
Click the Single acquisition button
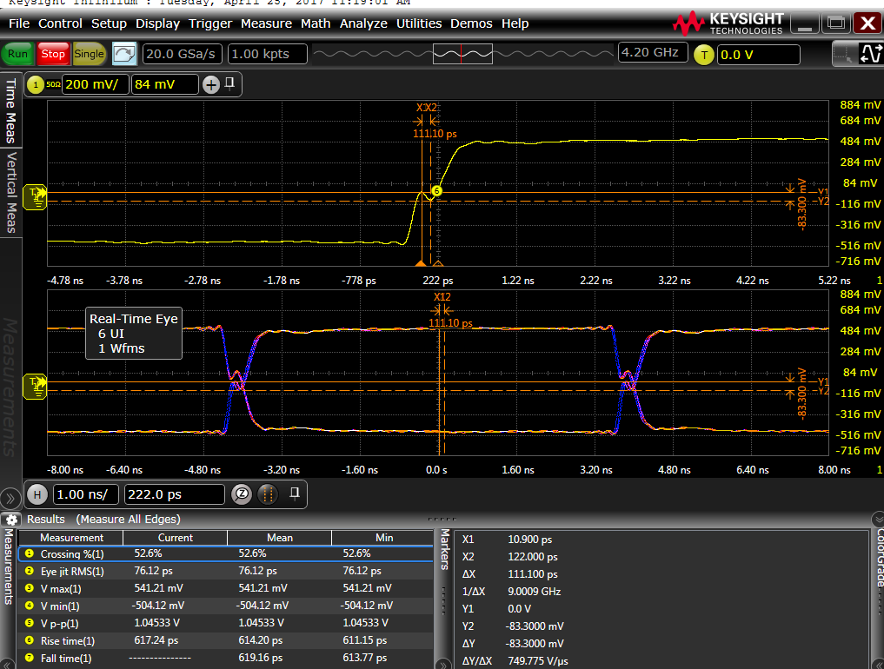[x=89, y=54]
